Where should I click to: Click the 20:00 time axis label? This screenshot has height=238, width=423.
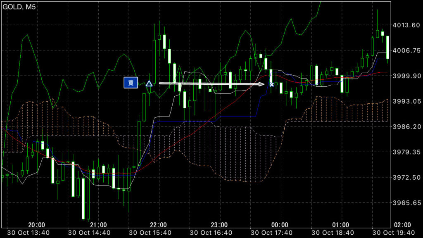(37, 225)
